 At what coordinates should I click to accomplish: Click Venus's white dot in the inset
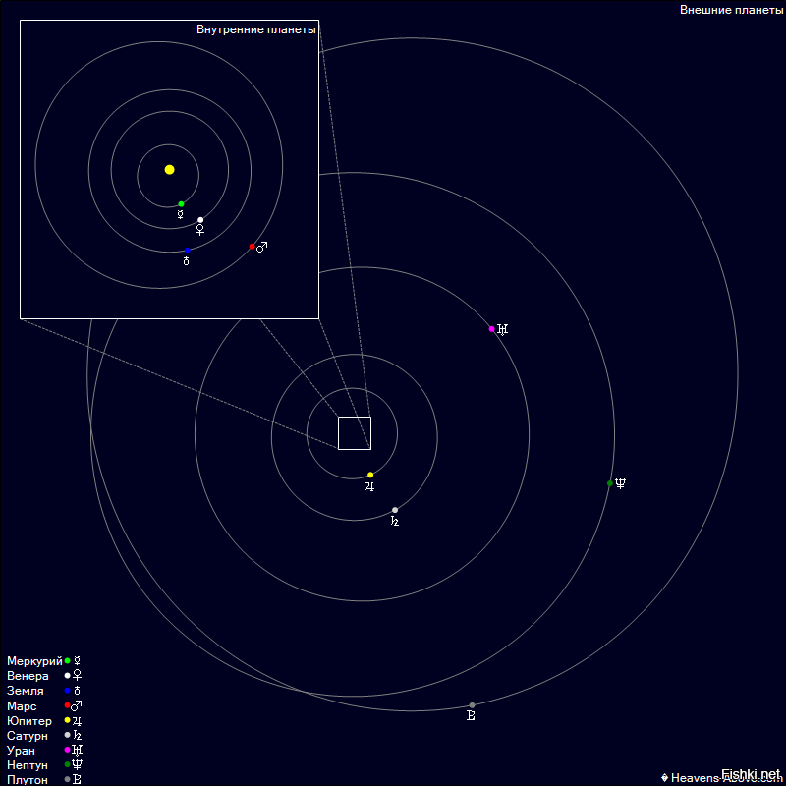200,220
